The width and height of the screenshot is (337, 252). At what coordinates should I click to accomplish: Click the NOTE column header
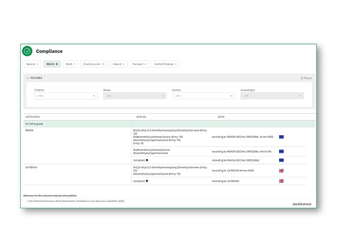point(221,117)
